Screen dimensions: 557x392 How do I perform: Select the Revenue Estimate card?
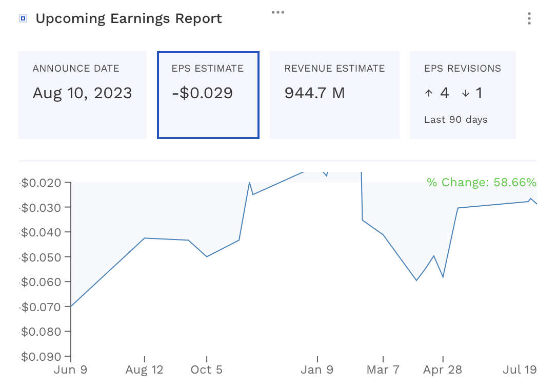click(334, 94)
